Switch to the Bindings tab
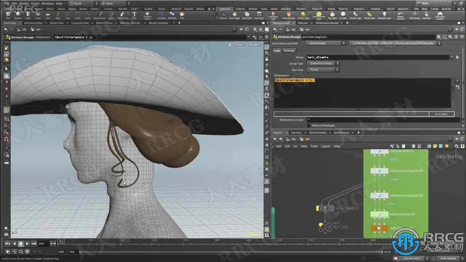 [289, 51]
